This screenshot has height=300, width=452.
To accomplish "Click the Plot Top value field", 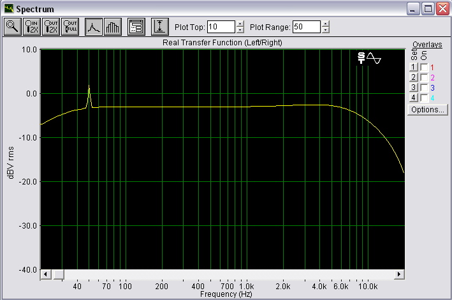I will coord(221,27).
